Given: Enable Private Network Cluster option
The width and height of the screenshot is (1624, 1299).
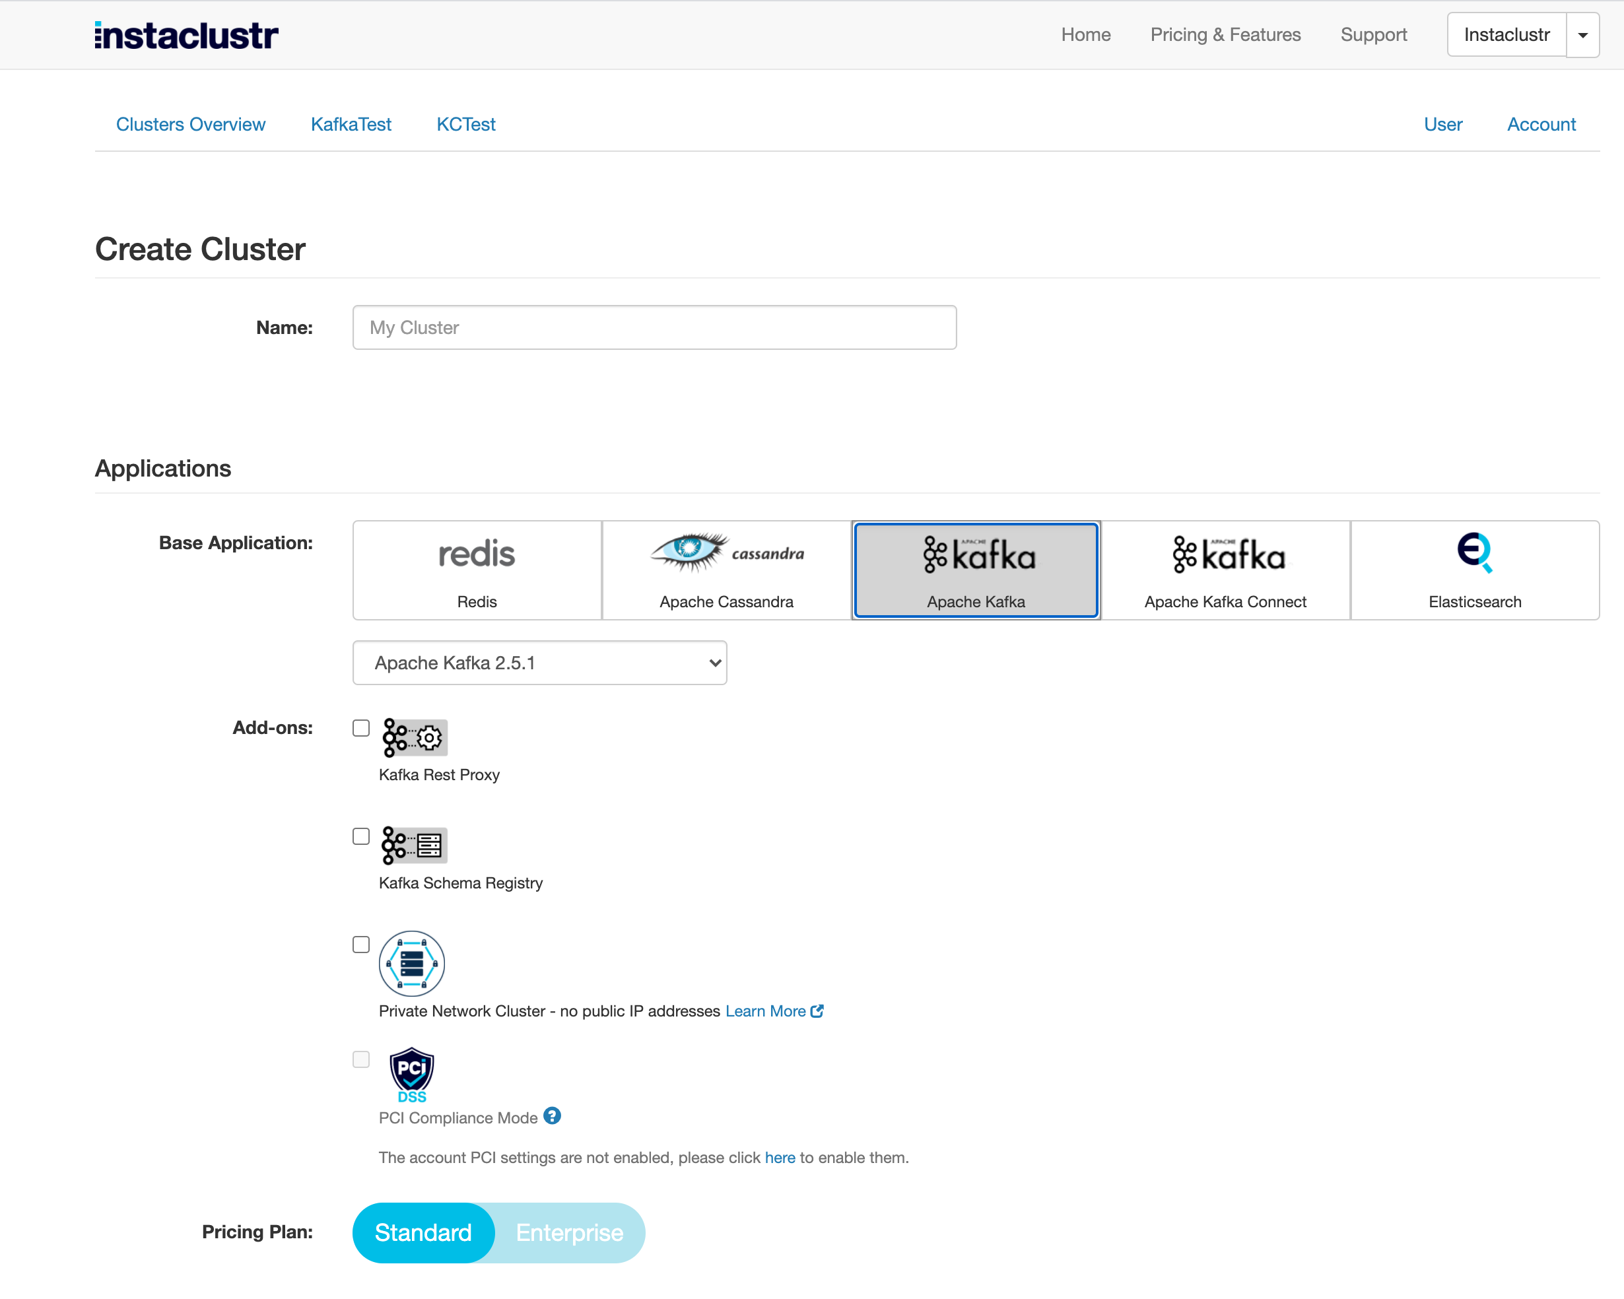Looking at the screenshot, I should click(x=361, y=944).
